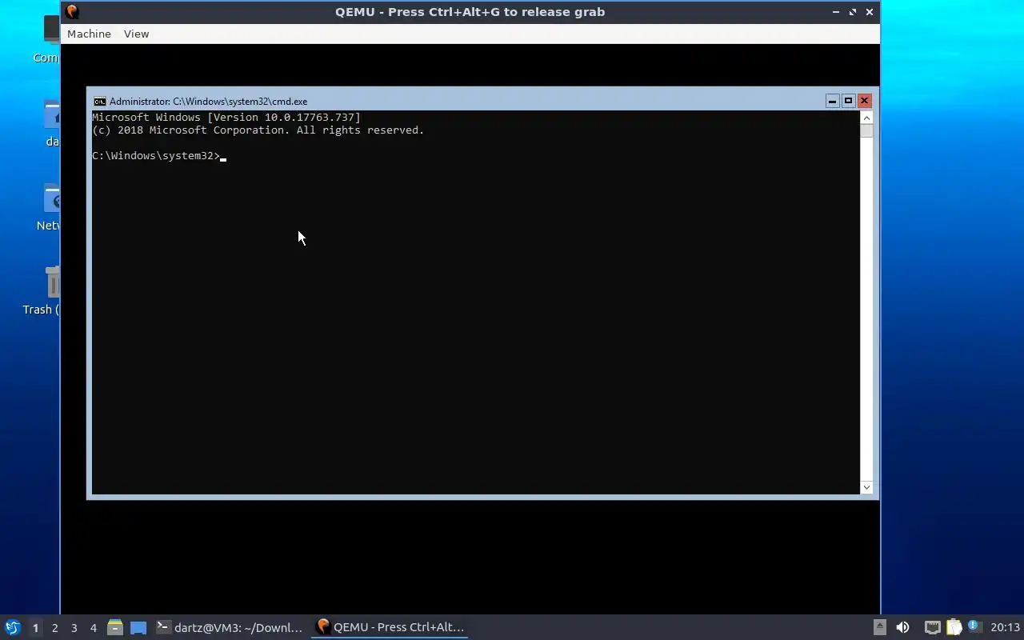Minimize the cmd.exe Administrator window

pos(832,101)
